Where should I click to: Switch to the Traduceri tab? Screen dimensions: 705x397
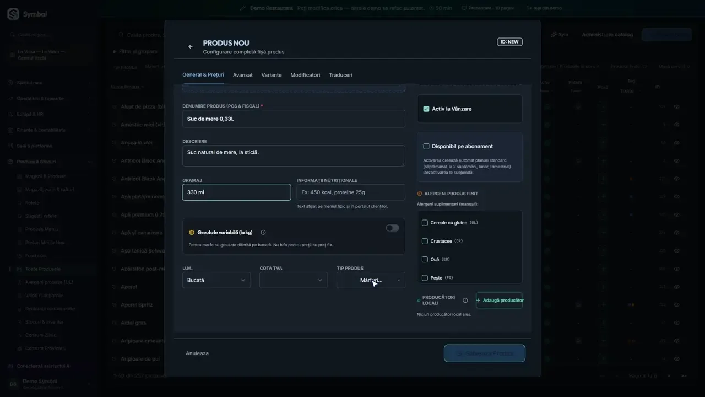[341, 75]
